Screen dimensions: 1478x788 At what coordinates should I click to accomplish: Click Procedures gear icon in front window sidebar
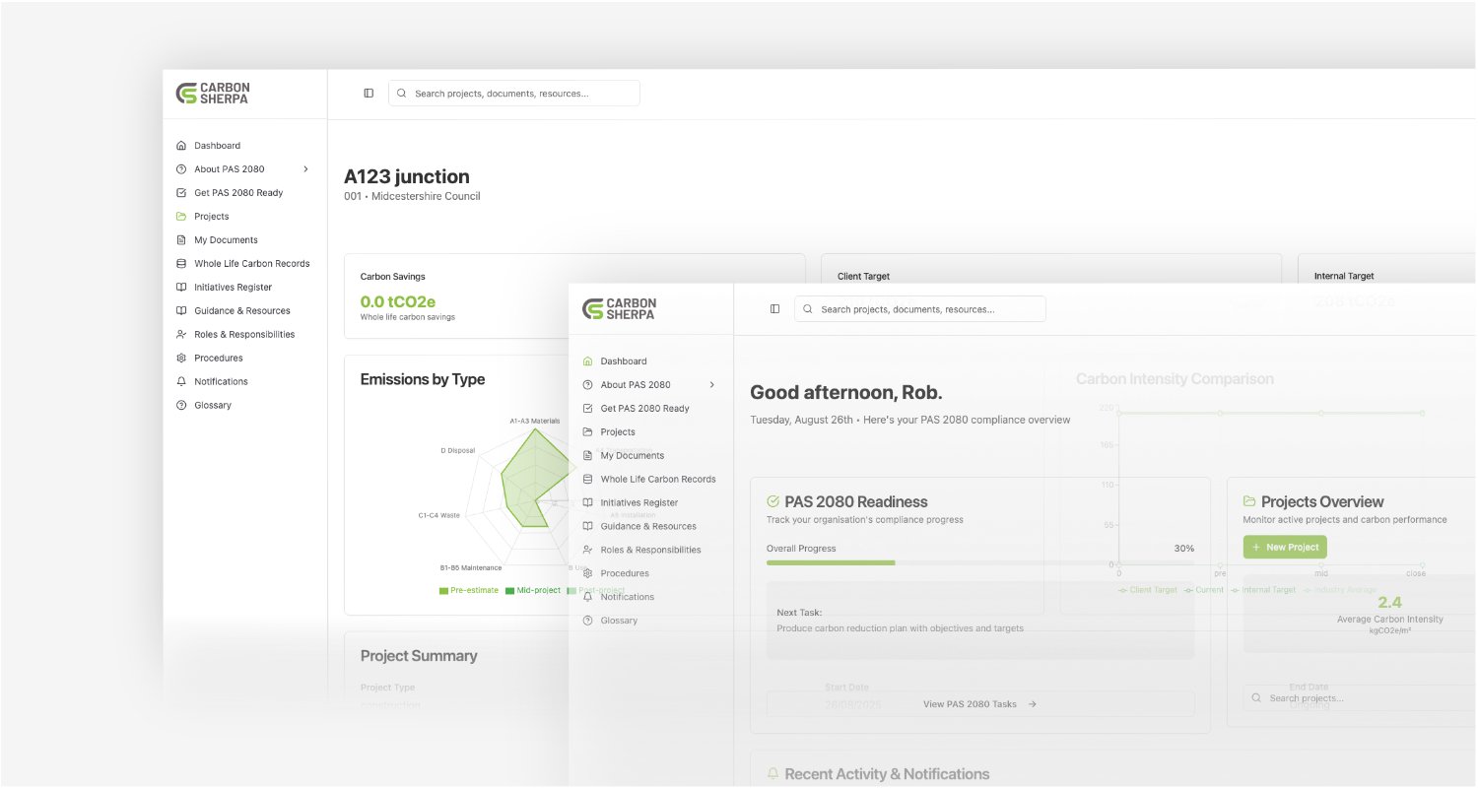[x=588, y=574]
